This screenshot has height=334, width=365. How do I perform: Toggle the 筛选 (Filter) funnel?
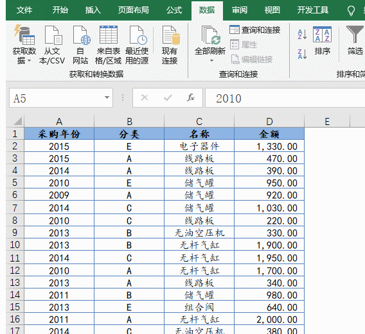point(355,41)
